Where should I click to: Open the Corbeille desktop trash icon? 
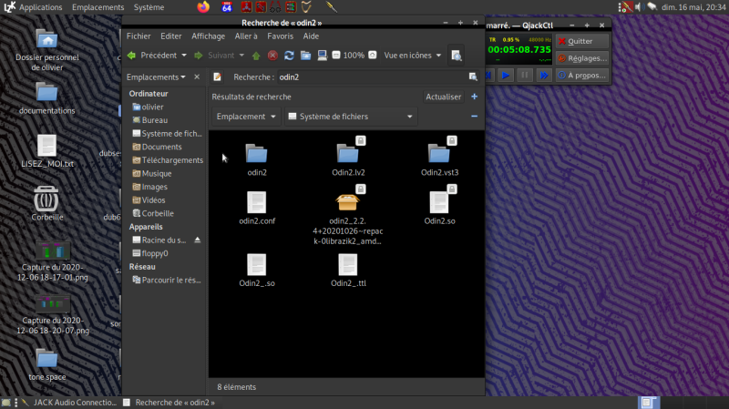[46, 203]
